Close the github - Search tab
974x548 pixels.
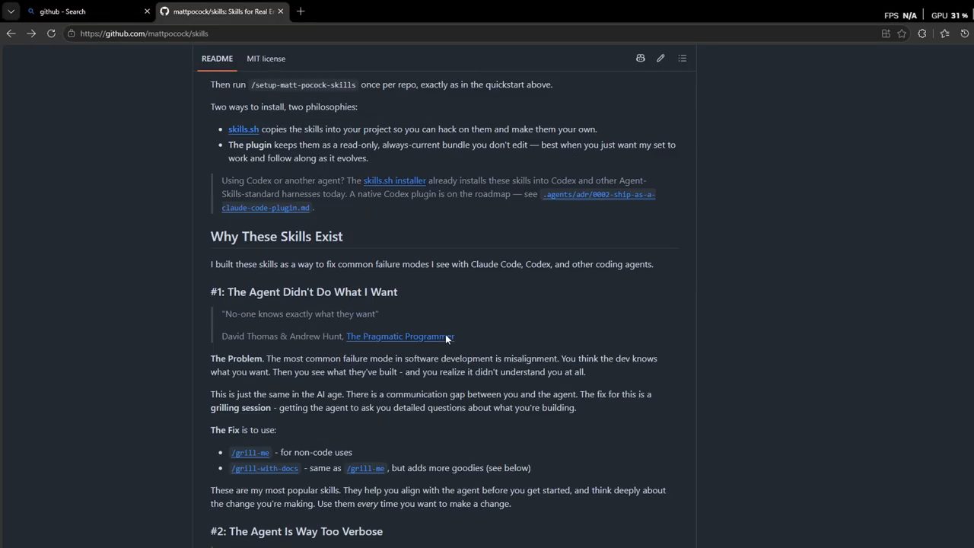point(148,11)
